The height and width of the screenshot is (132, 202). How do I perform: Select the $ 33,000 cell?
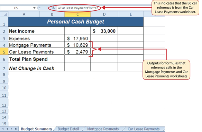pyautogui.click(x=104, y=30)
